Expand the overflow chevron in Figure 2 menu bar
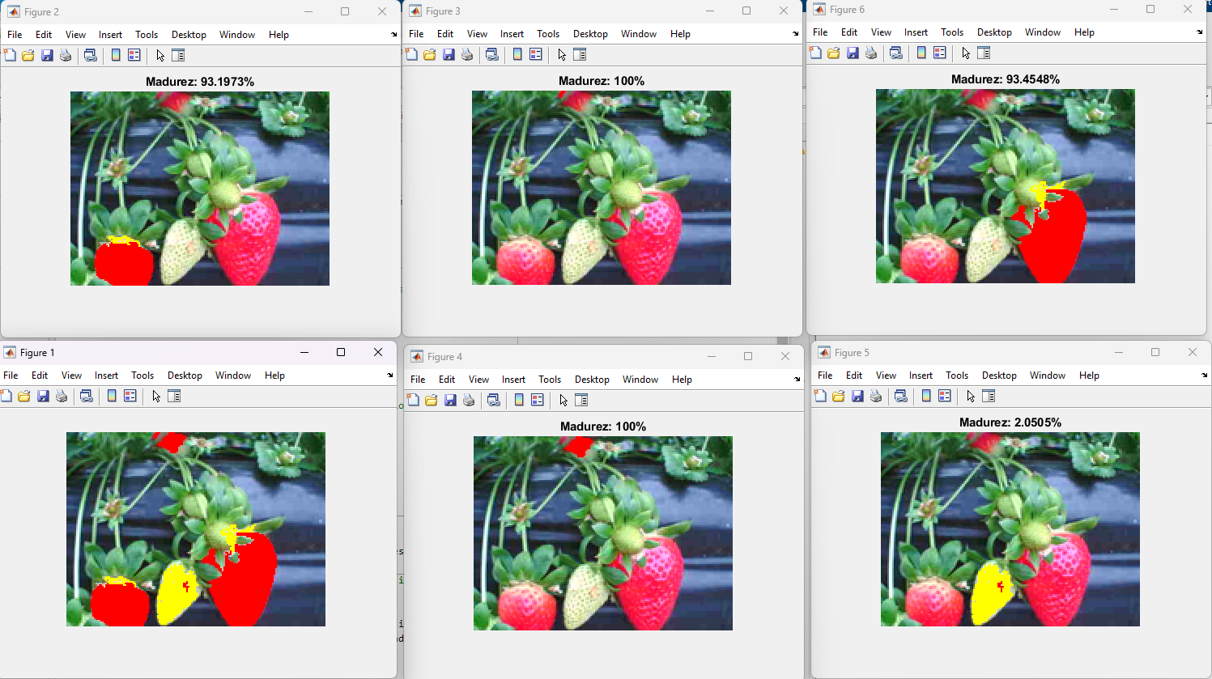This screenshot has width=1212, height=679. 393,34
